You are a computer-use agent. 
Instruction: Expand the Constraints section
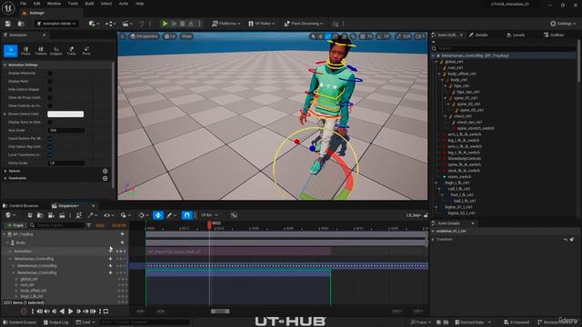pos(5,178)
